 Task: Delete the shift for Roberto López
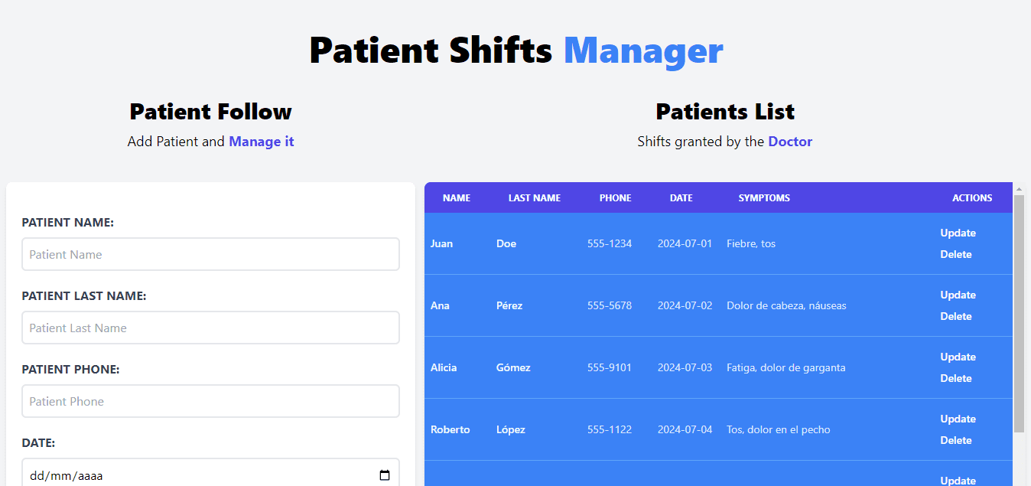coord(956,440)
